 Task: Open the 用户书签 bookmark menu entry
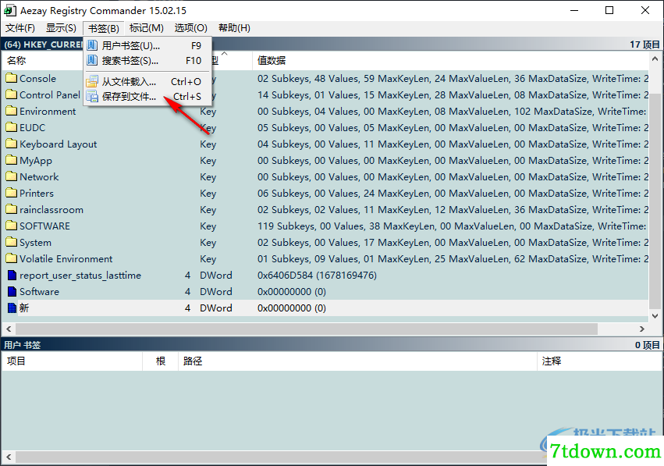(147, 46)
